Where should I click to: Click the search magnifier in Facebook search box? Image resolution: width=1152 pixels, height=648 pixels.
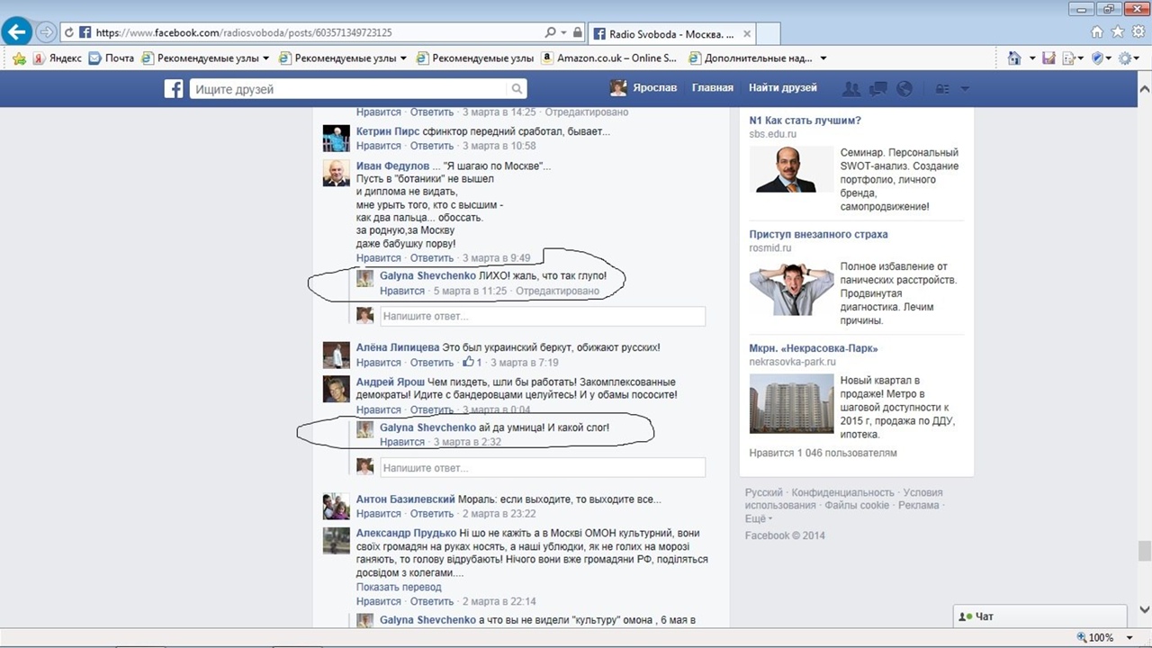517,89
